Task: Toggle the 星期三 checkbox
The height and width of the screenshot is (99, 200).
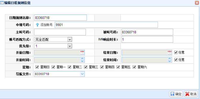Action: 86,67
